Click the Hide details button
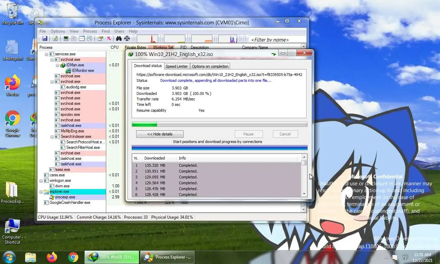 coord(160,134)
